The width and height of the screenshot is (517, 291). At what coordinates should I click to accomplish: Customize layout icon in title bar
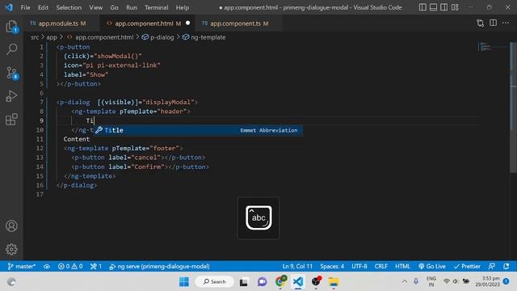click(x=455, y=7)
